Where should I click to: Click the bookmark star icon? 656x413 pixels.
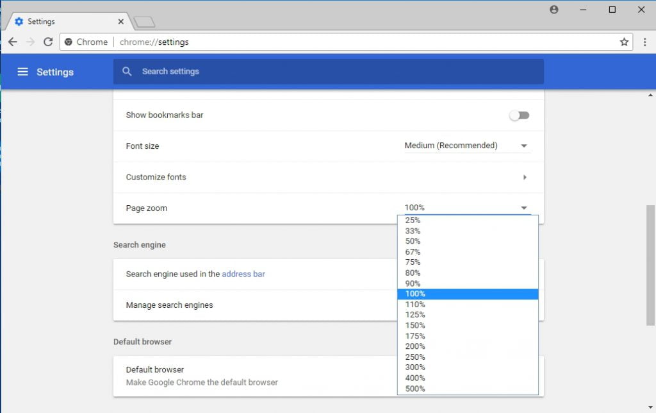624,42
